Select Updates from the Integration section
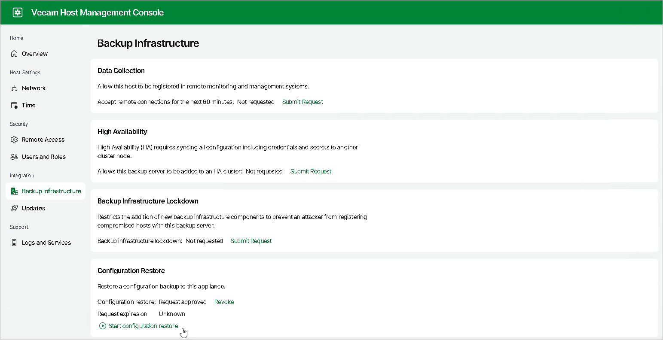Screen dimensions: 663x340 click(x=34, y=208)
